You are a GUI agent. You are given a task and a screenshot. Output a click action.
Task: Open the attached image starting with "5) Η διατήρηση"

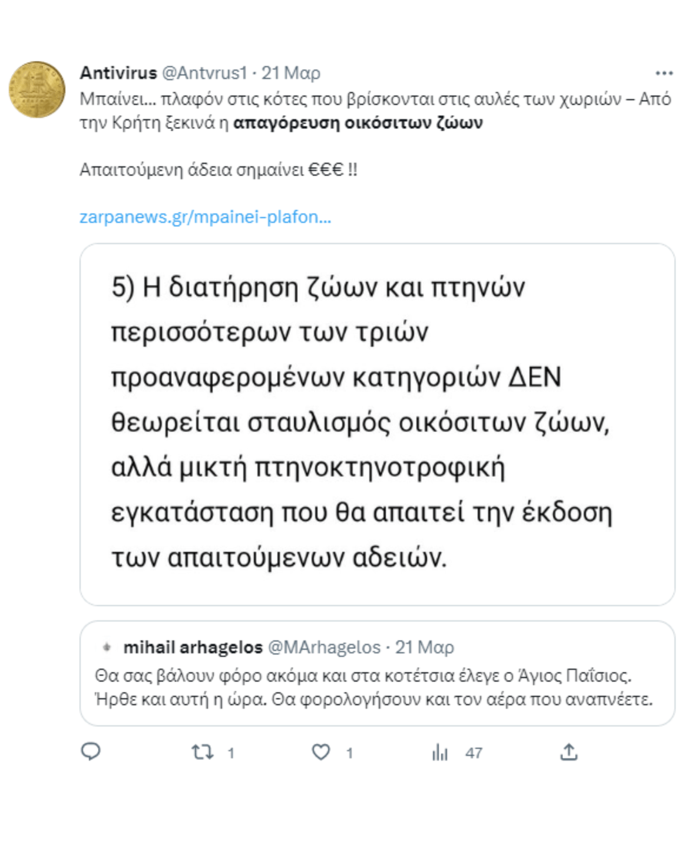point(377,423)
